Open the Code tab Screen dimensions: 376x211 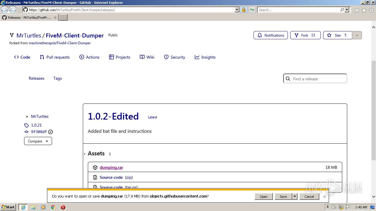22,57
